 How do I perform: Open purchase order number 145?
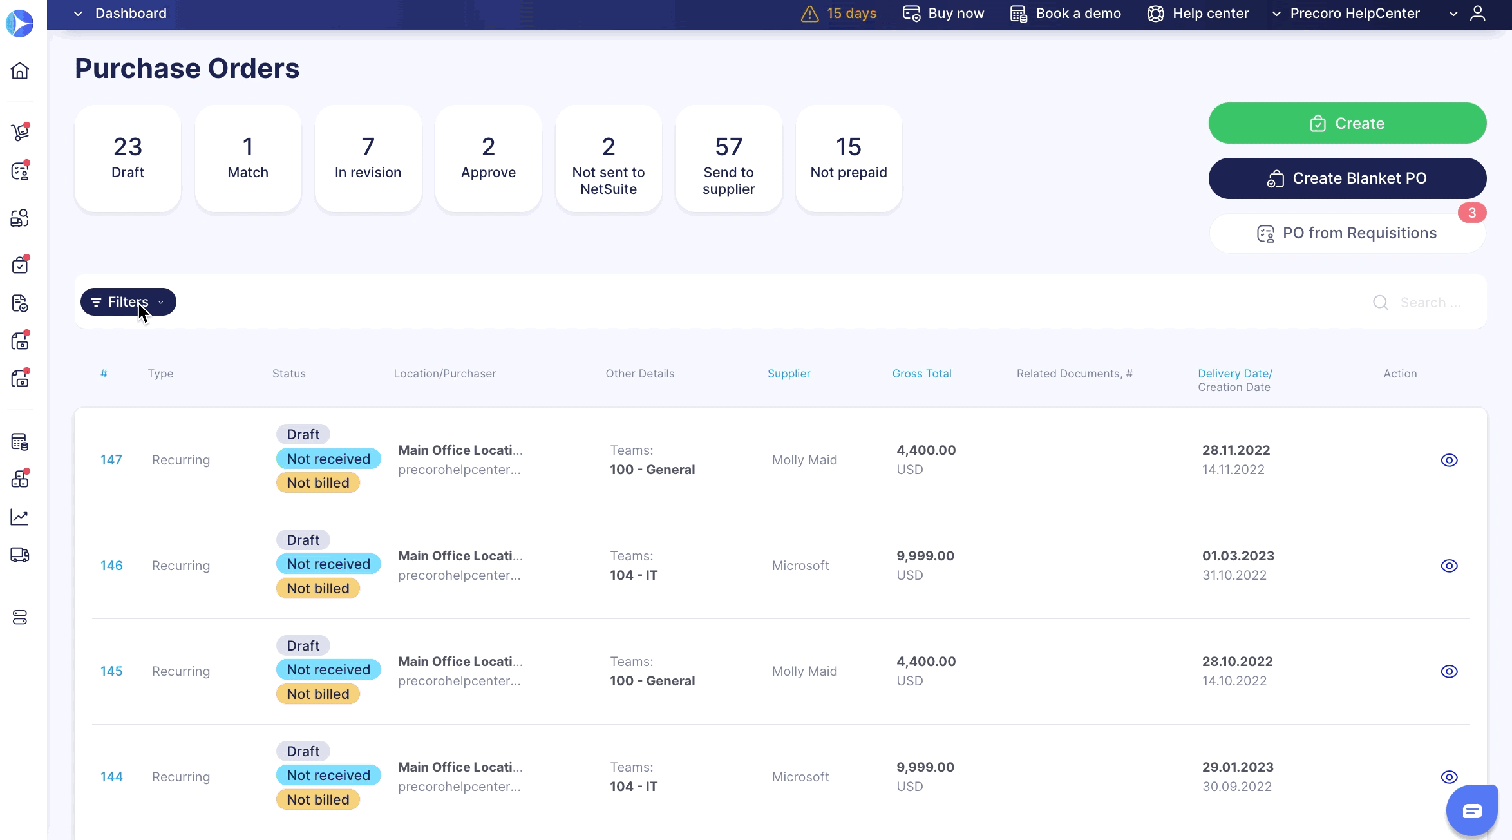[x=111, y=671]
